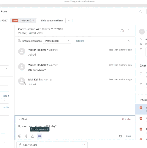Click the thumbs up rating icon
This screenshot has height=148, width=147.
click(33, 136)
